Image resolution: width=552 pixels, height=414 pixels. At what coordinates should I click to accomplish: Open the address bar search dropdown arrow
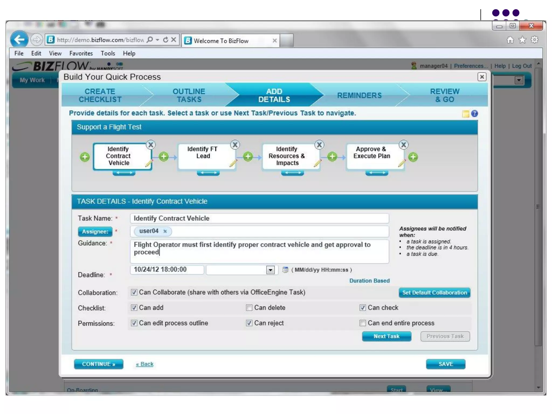point(157,40)
